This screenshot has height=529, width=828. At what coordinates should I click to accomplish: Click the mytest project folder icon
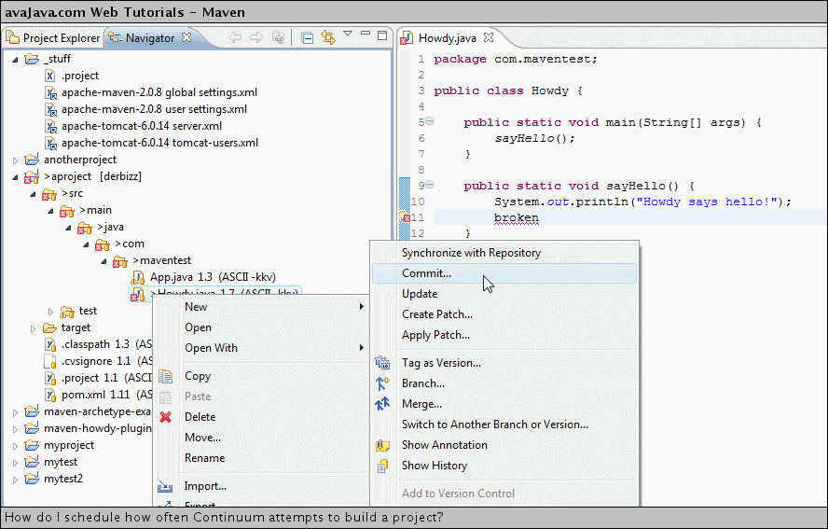pyautogui.click(x=33, y=461)
